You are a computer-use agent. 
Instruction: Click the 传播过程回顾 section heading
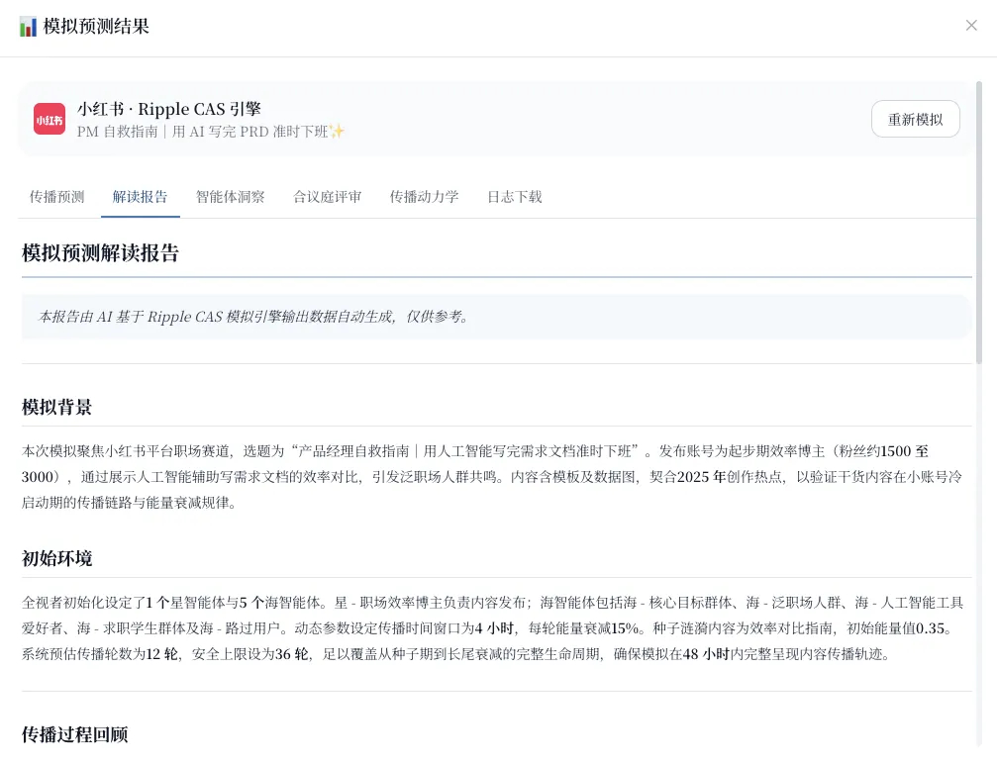(x=74, y=734)
